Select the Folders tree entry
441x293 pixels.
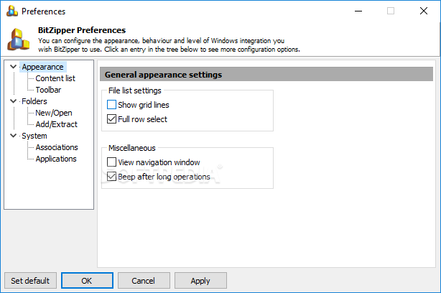pos(34,101)
